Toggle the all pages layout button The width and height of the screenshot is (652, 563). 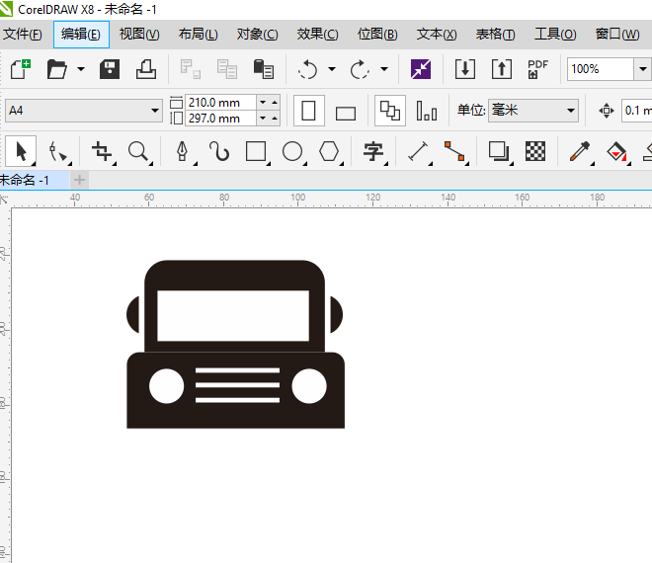click(390, 111)
